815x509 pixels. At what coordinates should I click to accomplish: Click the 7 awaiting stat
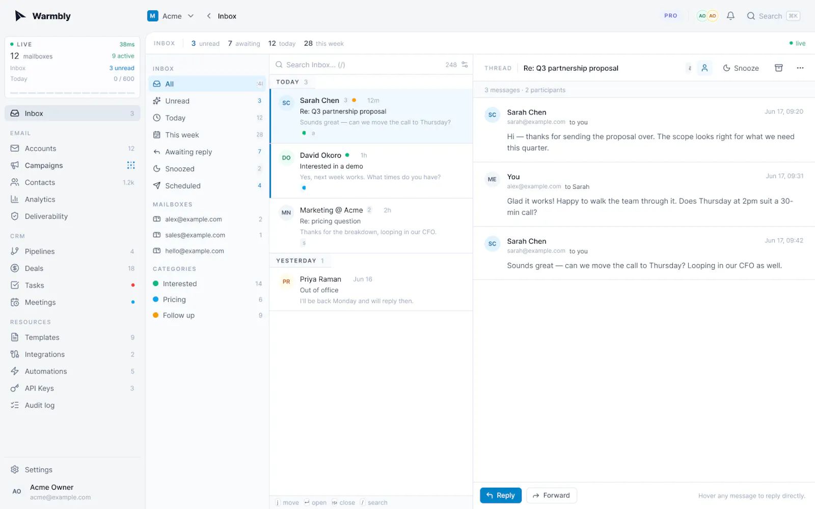pos(244,43)
